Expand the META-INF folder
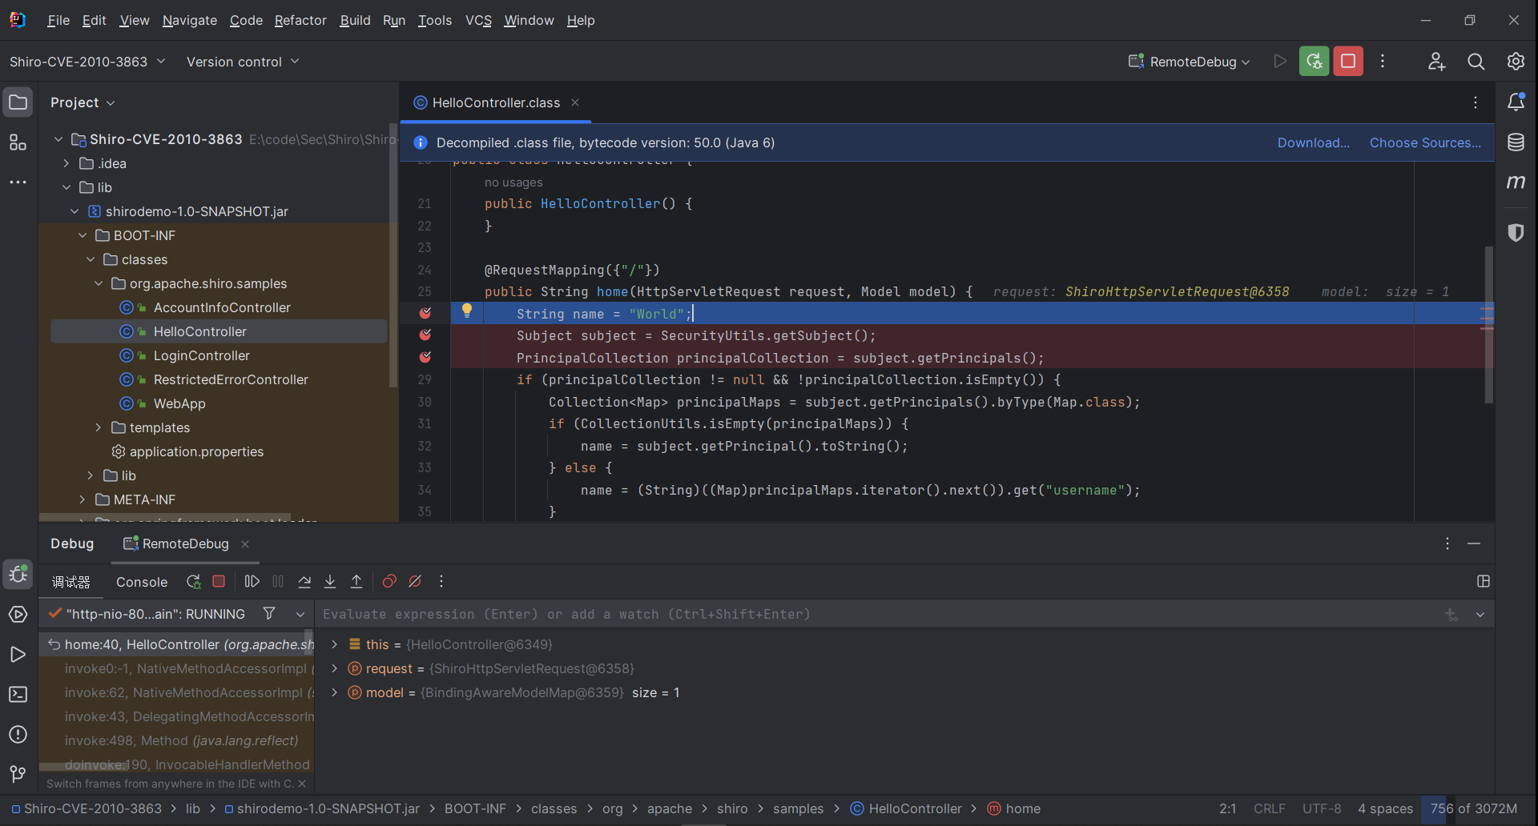The height and width of the screenshot is (826, 1538). tap(83, 499)
